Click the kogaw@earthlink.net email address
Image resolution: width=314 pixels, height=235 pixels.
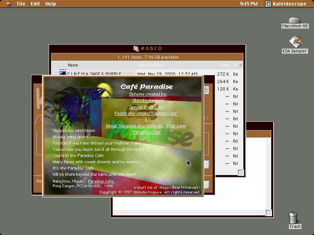coord(180,188)
